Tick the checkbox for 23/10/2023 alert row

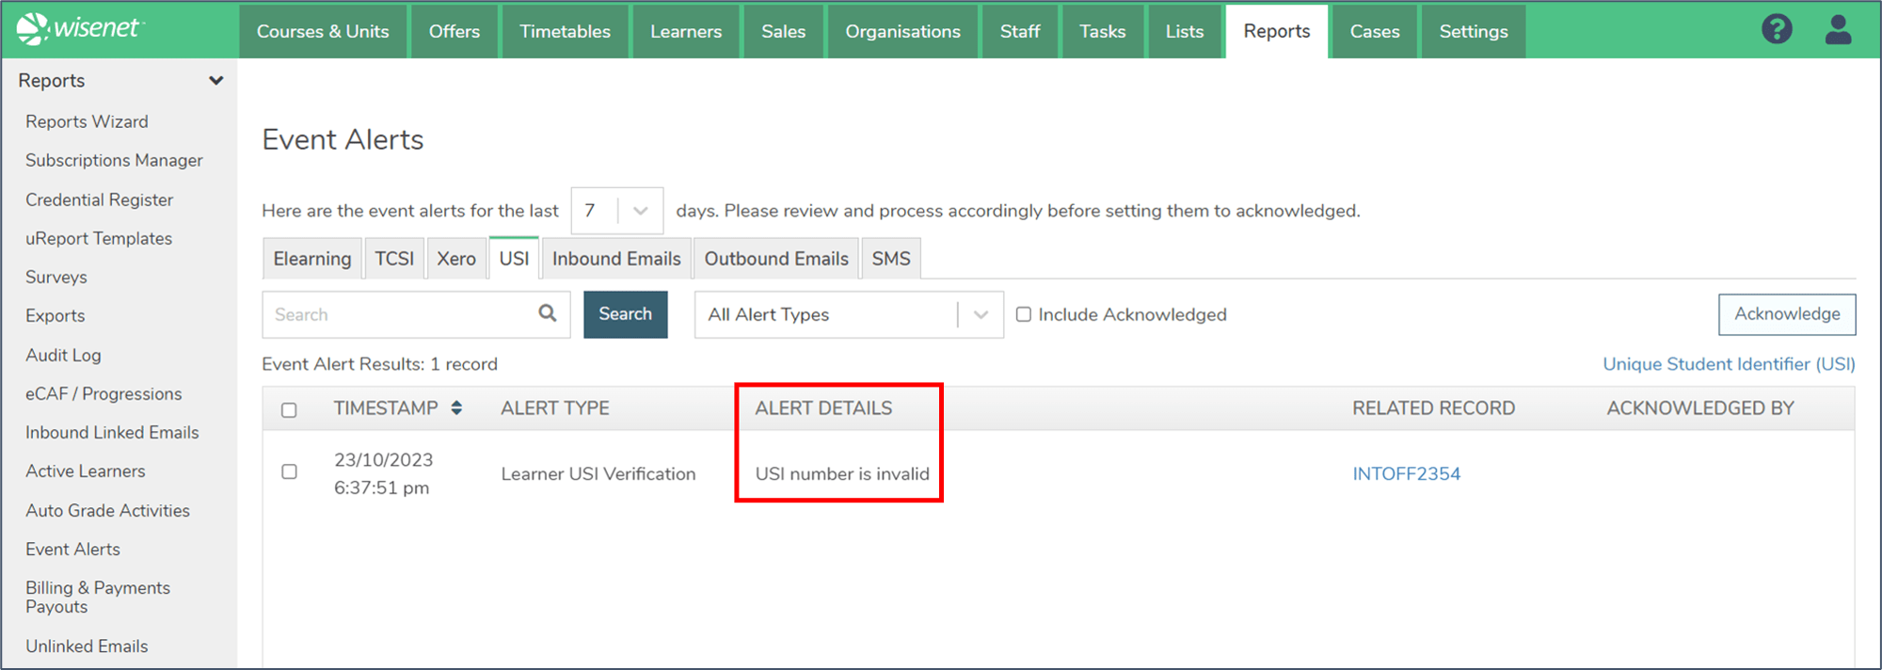pos(289,471)
